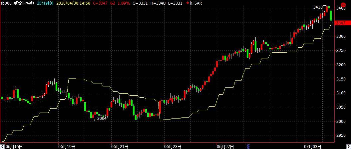Click the 1.89% change value

coord(124,3)
